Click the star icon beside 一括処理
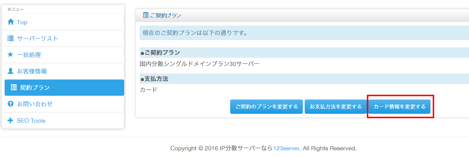Viewport: 469px width, 157px height. click(x=10, y=55)
